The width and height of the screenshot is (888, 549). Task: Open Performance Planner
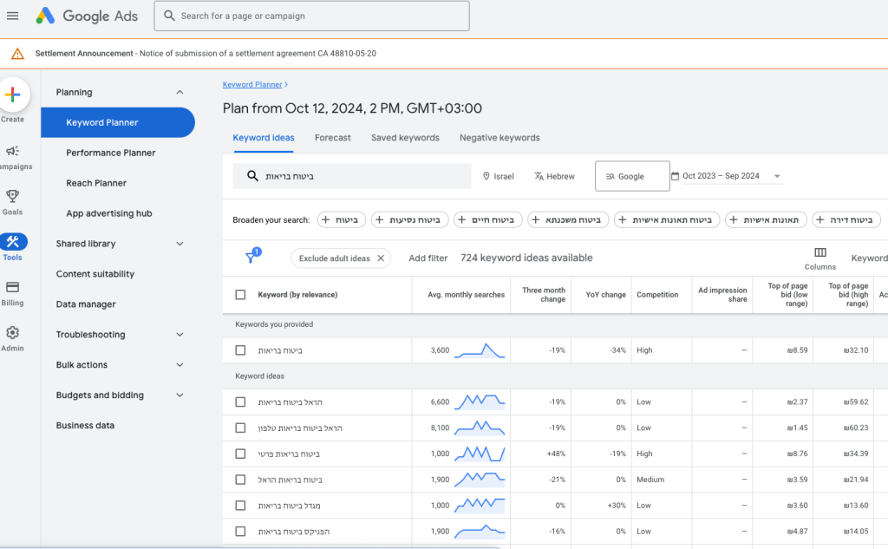[x=110, y=153]
